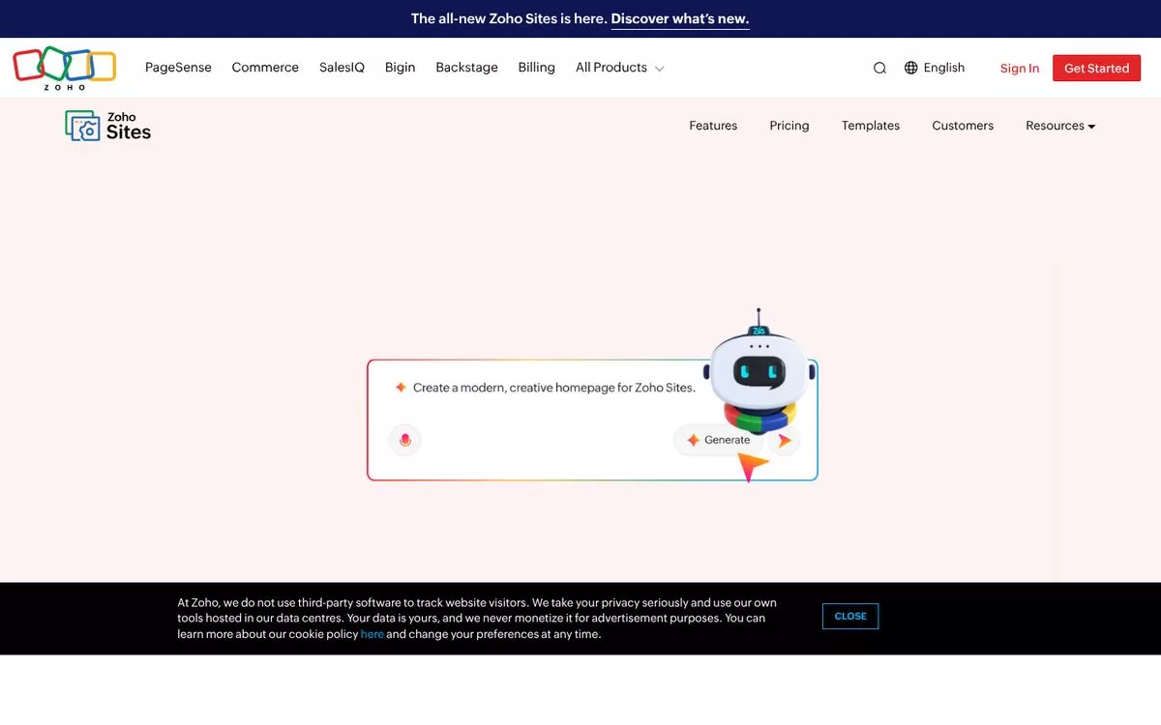Viewport: 1161px width, 725px height.
Task: Click the send arrow icon next to Generate
Action: coord(785,441)
